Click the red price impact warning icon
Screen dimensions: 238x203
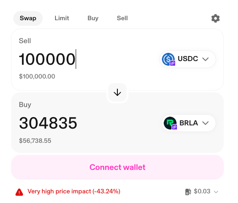point(19,192)
